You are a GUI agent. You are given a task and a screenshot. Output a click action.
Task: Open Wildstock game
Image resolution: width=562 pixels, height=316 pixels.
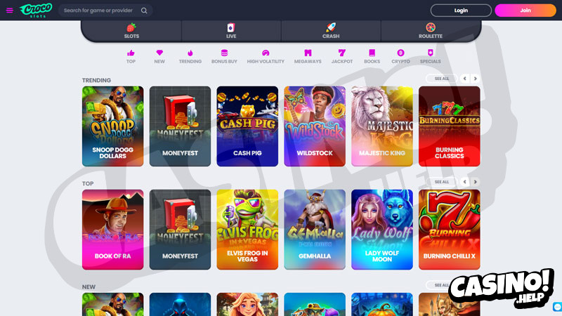point(315,126)
